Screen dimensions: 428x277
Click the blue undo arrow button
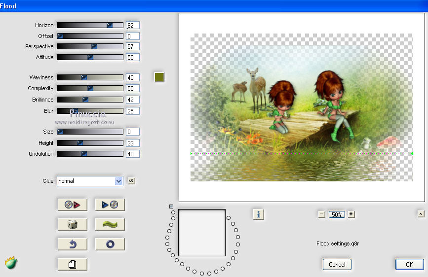tap(73, 244)
